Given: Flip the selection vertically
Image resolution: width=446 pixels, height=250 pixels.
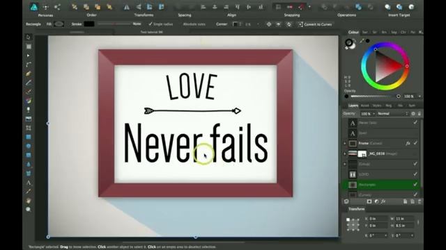Looking at the screenshot, I should pyautogui.click(x=138, y=7).
